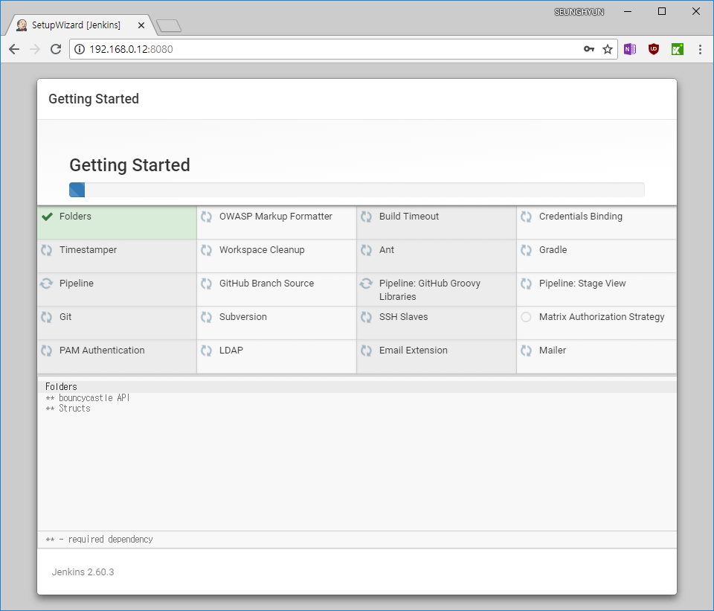
Task: Click the Email Extension label
Action: tap(414, 351)
